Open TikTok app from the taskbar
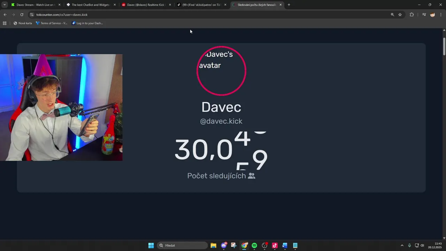Screen dimensions: 446x251 (x=275, y=245)
